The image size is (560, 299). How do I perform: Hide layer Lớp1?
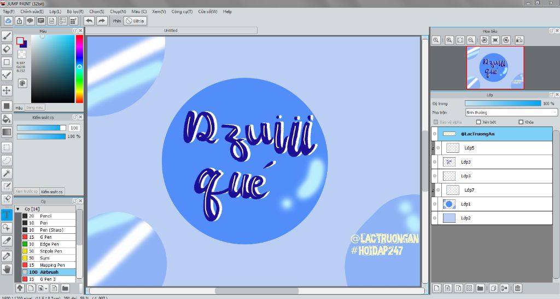(x=435, y=204)
